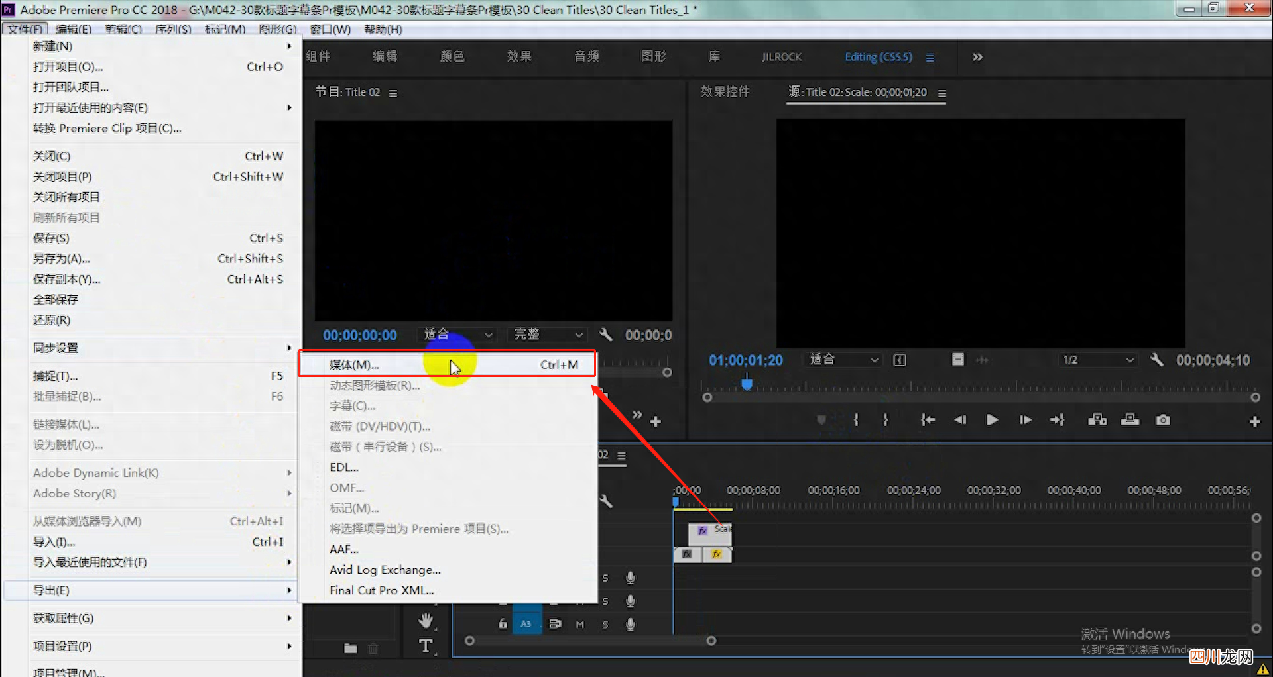Mute track A3
1273x677 pixels.
pyautogui.click(x=580, y=624)
